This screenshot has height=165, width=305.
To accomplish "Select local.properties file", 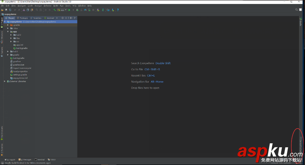I will pyautogui.click(x=19, y=71).
